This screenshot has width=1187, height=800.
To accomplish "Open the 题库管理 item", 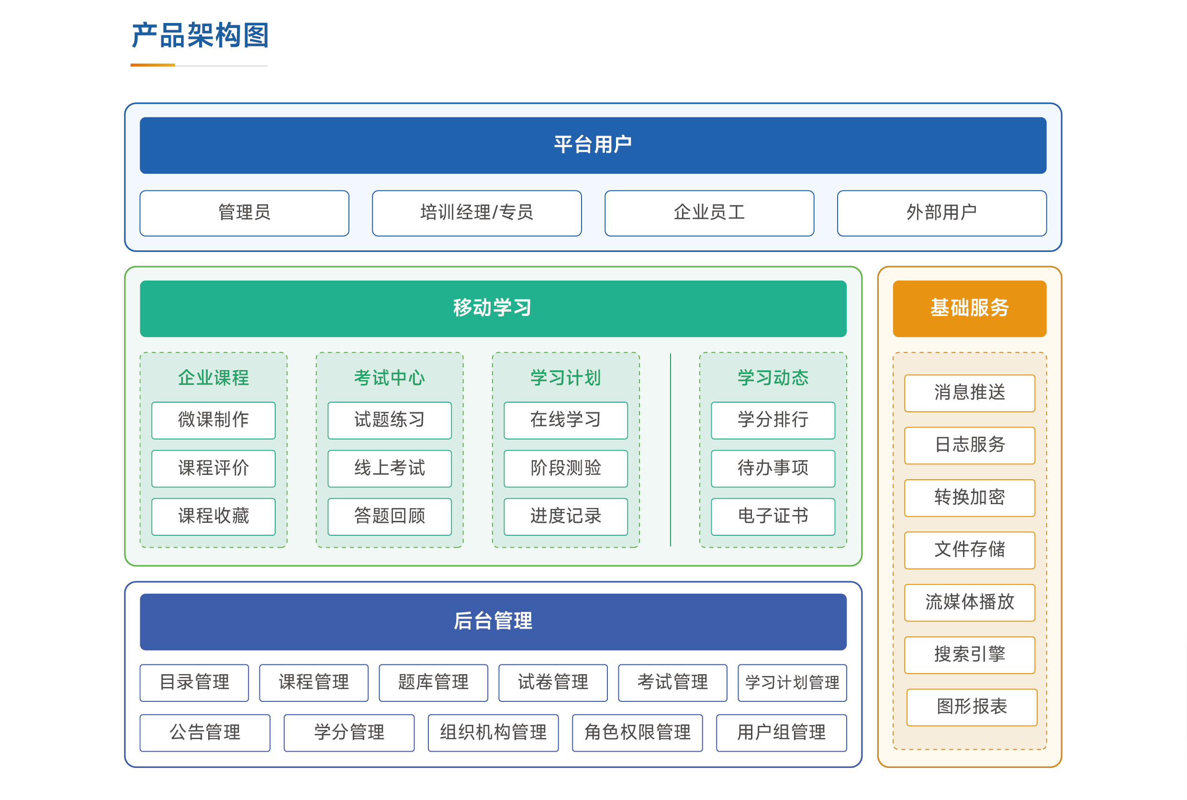I will pos(433,682).
